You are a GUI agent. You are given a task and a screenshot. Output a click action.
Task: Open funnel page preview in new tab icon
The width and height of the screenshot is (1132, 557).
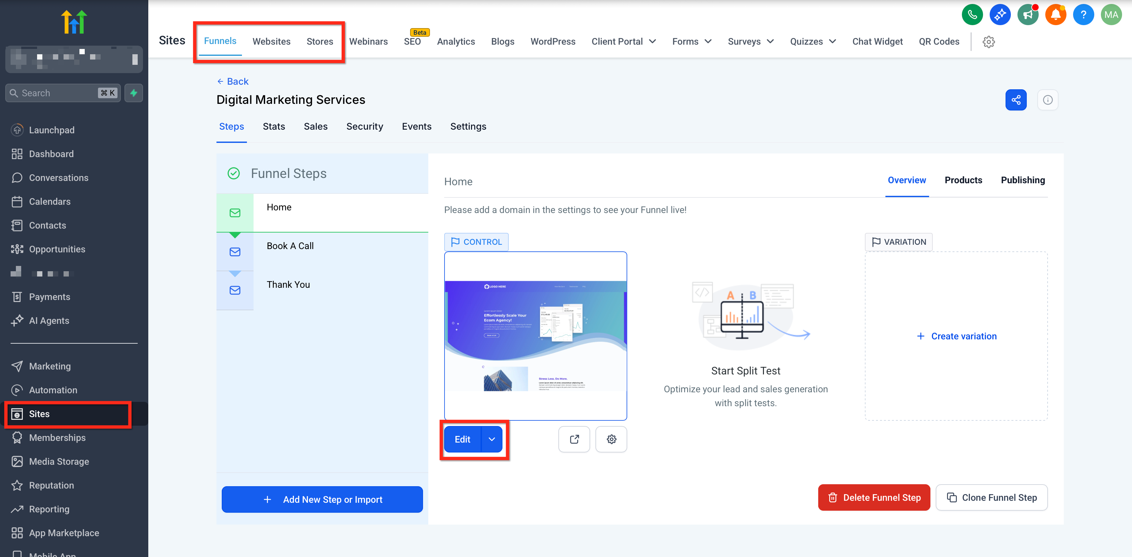point(574,439)
